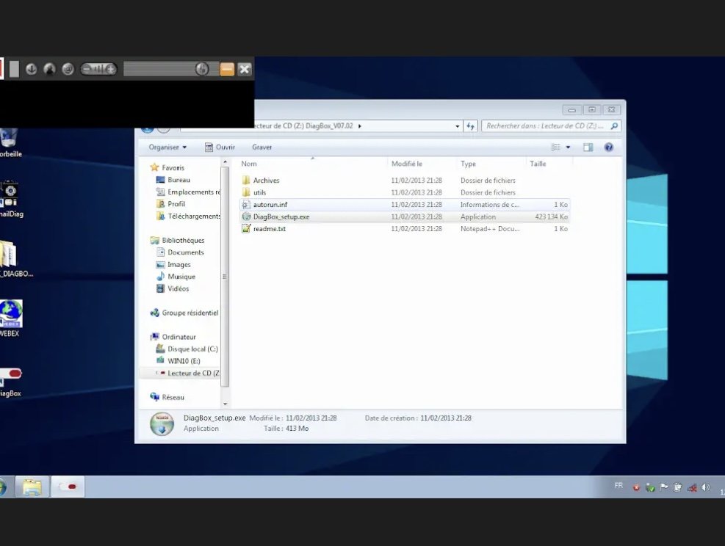Screen dimensions: 725x546
Task: Click the zoom minus button in remote toolbar
Action: click(87, 69)
